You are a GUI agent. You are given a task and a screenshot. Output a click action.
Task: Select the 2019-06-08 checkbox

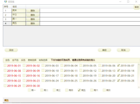(x=5, y=70)
